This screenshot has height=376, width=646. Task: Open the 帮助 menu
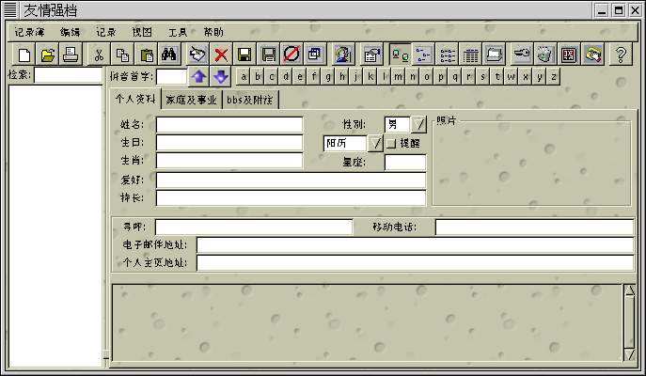[x=213, y=31]
